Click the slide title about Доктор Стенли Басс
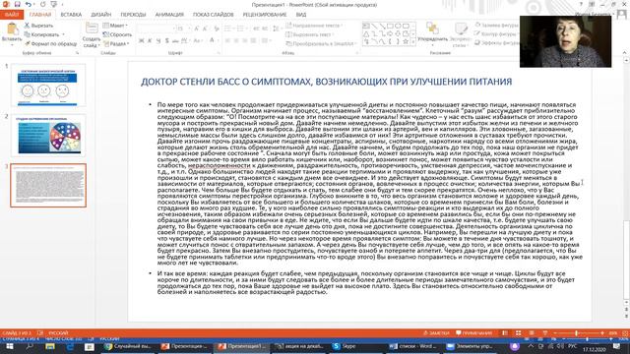Screen dimensions: 630x354 coord(326,82)
